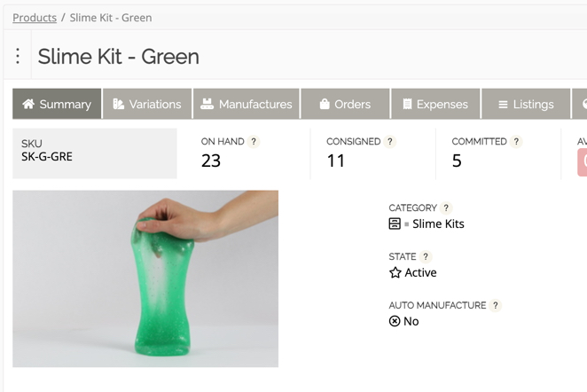Click the Auto Manufacture help icon

click(x=496, y=306)
